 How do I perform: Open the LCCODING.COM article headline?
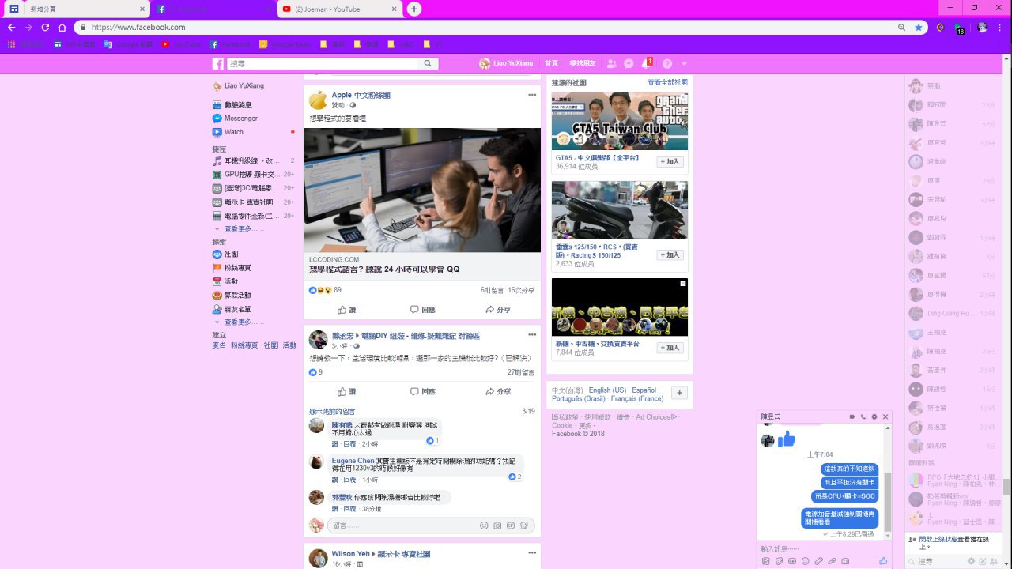tap(384, 269)
